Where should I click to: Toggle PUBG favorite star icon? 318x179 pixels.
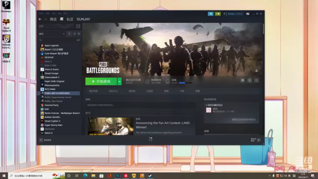[x=256, y=80]
